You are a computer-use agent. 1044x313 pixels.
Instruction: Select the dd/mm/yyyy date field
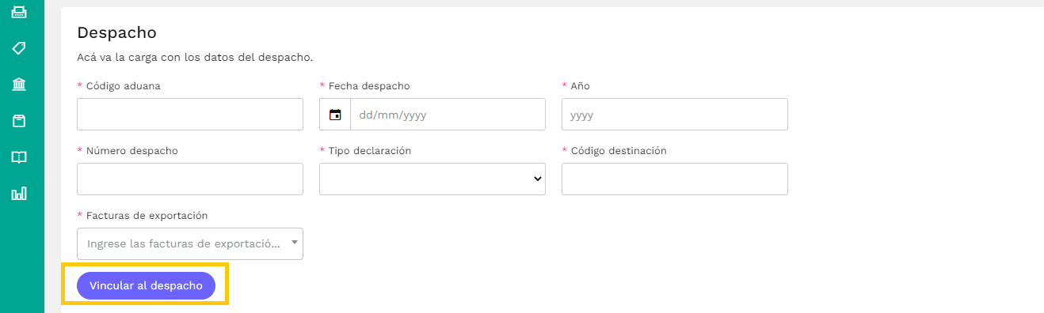click(x=448, y=115)
